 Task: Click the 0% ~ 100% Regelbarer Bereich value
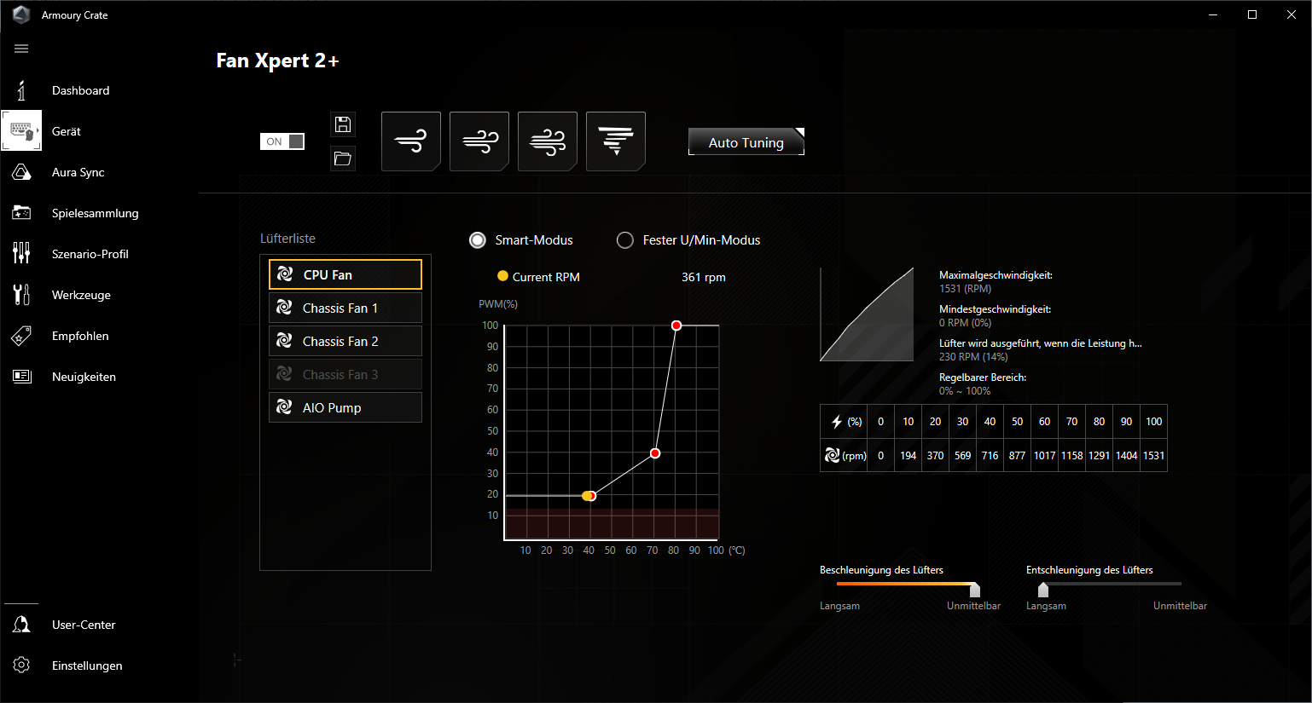click(965, 391)
